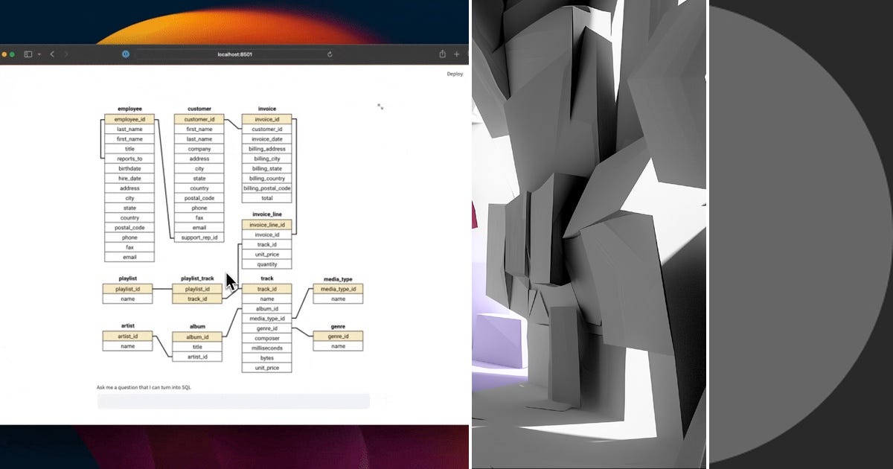Select the employee_id key in the employee table
The height and width of the screenshot is (469, 893).
129,119
